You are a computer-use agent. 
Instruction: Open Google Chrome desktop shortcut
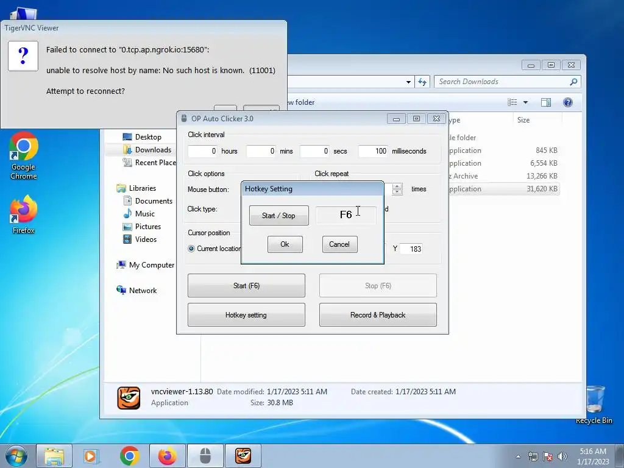click(24, 155)
